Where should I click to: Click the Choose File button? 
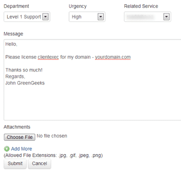[20, 137]
